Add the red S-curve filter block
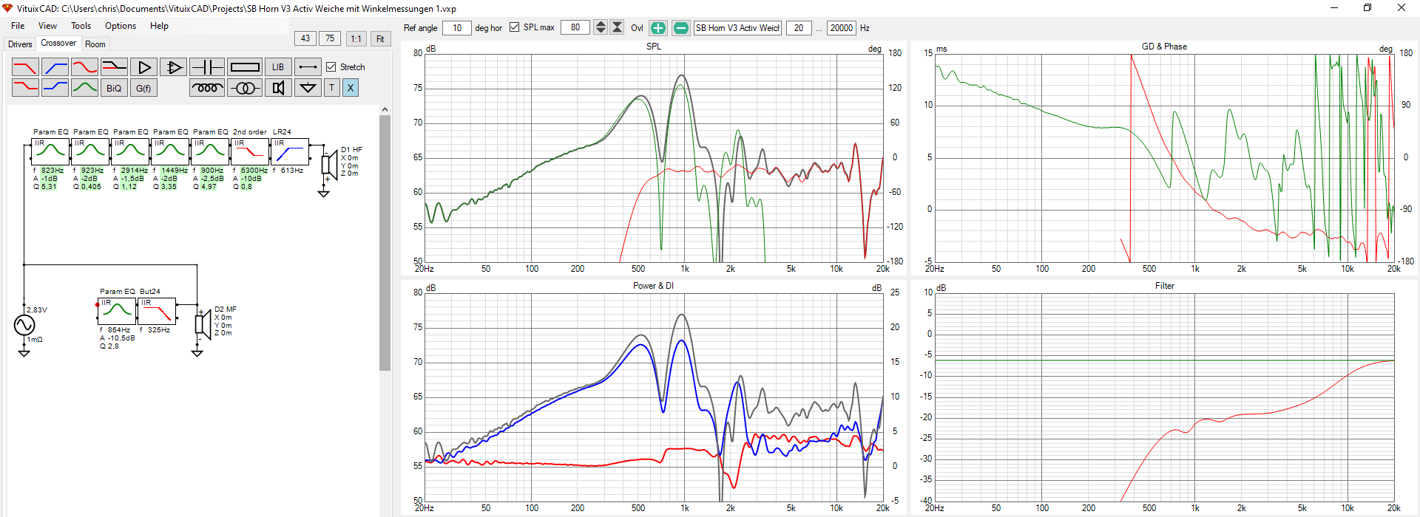 click(84, 67)
